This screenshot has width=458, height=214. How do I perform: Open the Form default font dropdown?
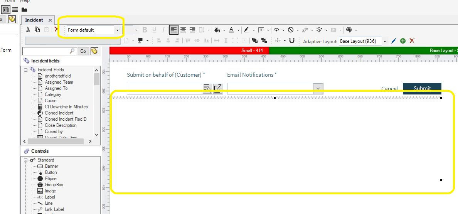[117, 30]
